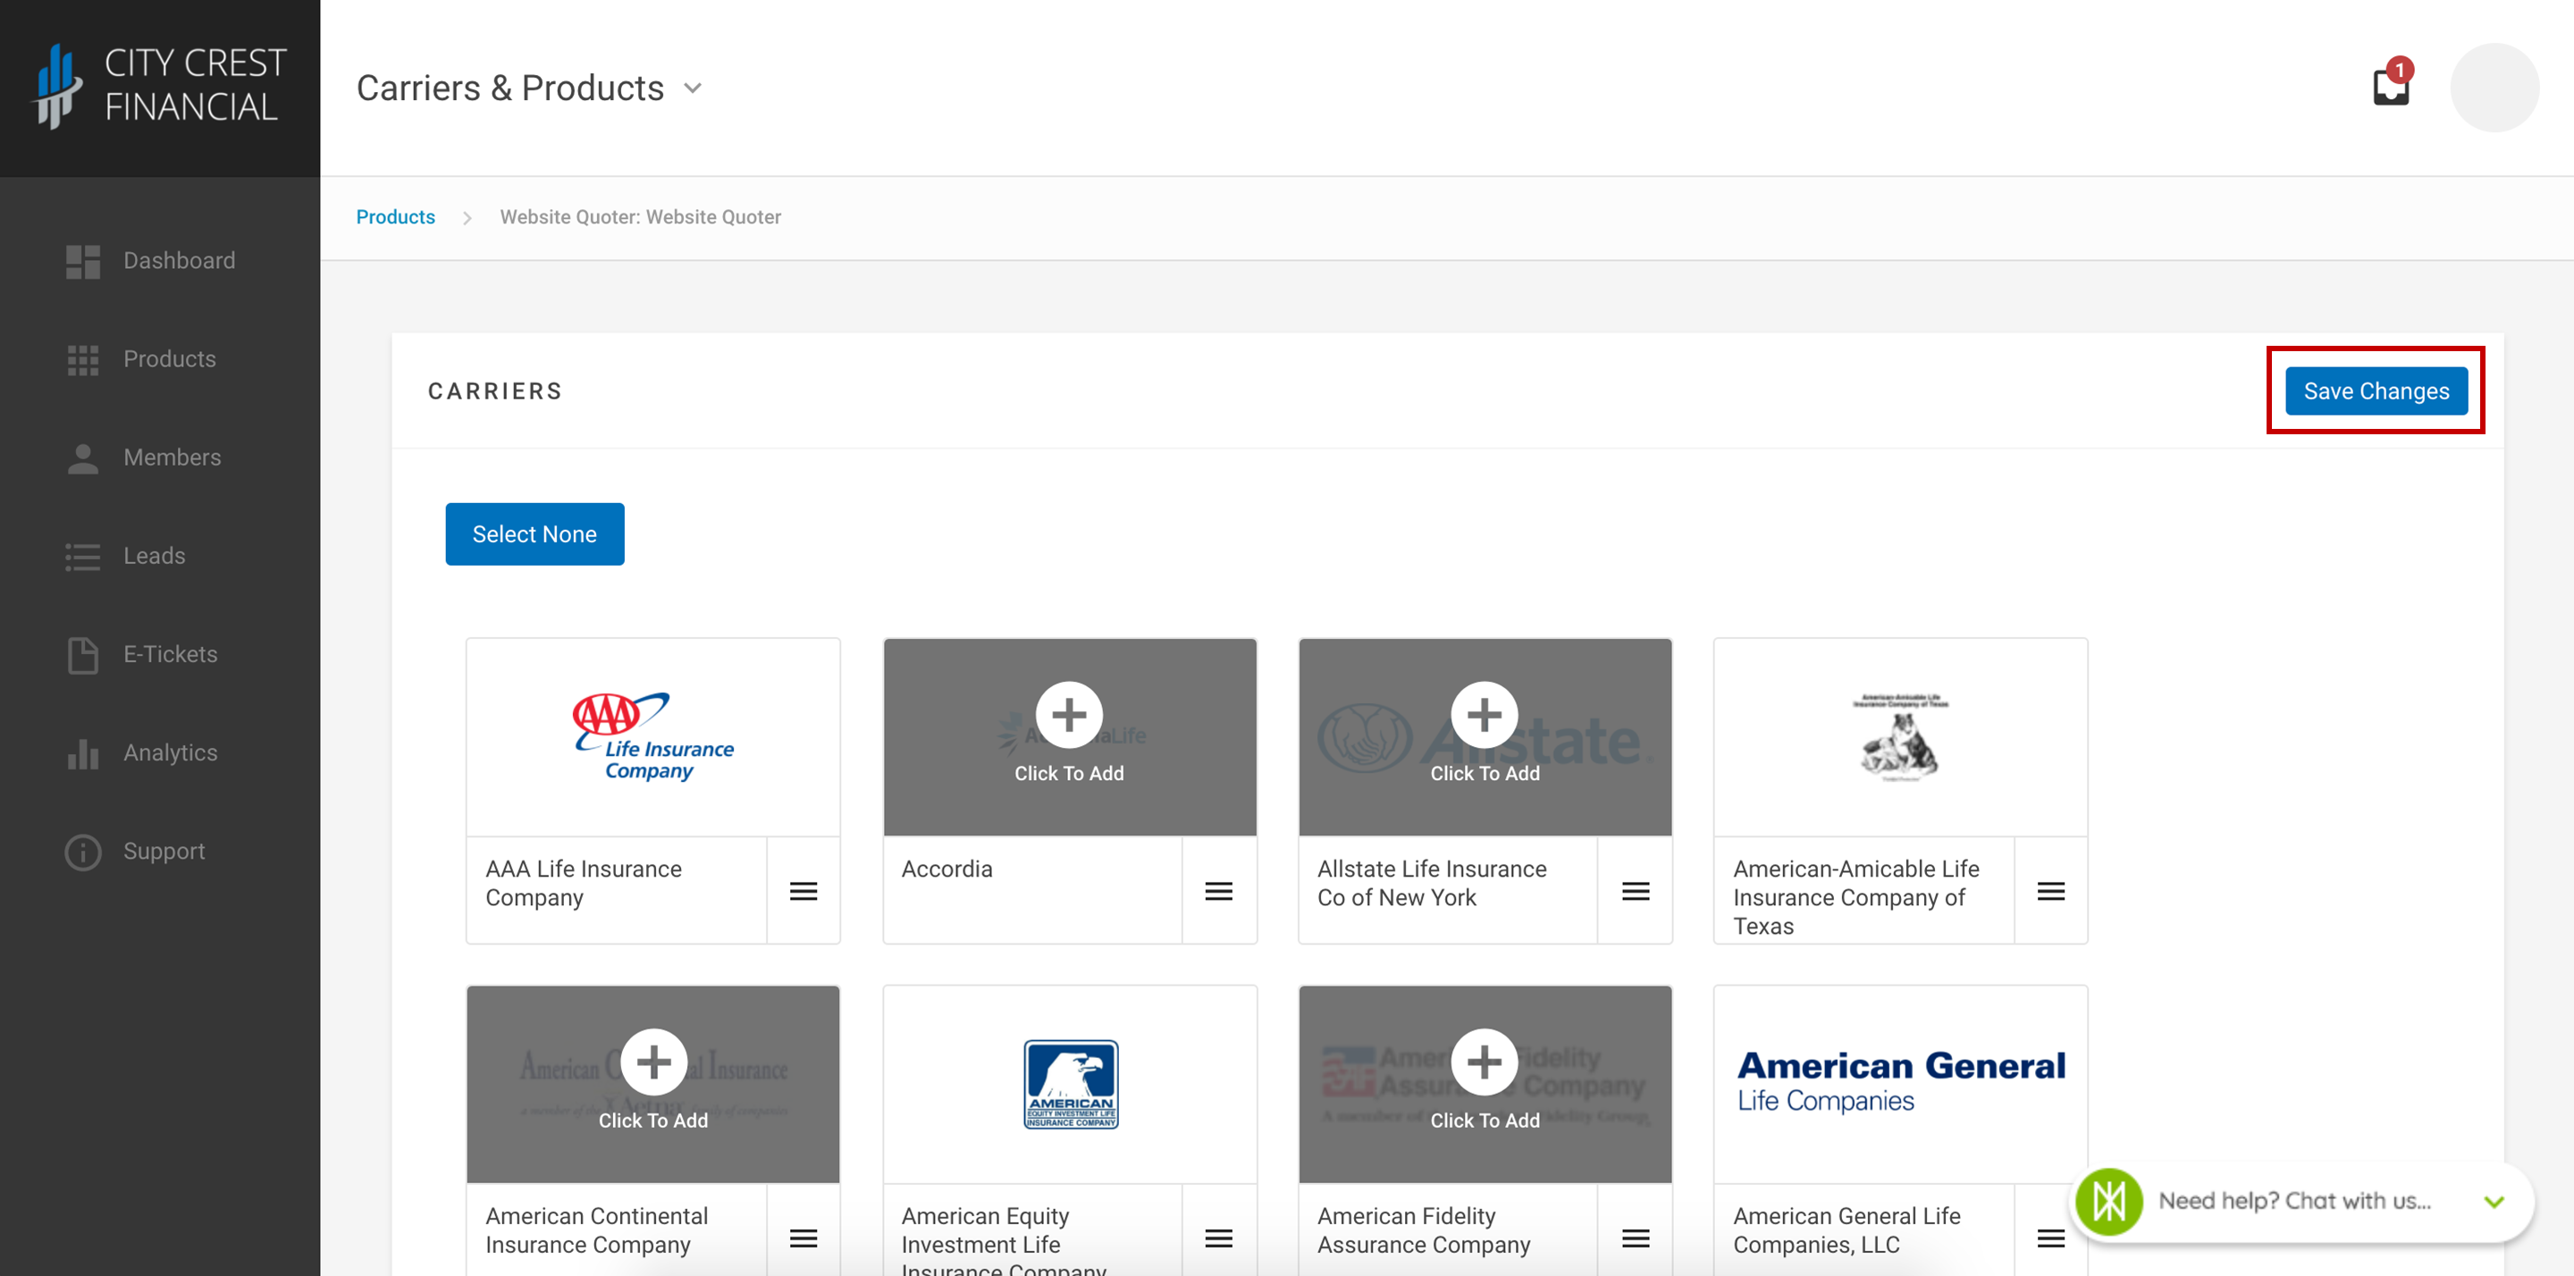Click the City Crest Financial logo
Viewport: 2574px width, 1276px height.
[160, 85]
